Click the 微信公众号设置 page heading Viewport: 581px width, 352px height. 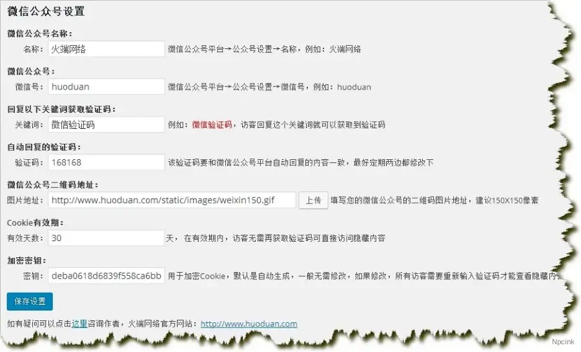46,11
